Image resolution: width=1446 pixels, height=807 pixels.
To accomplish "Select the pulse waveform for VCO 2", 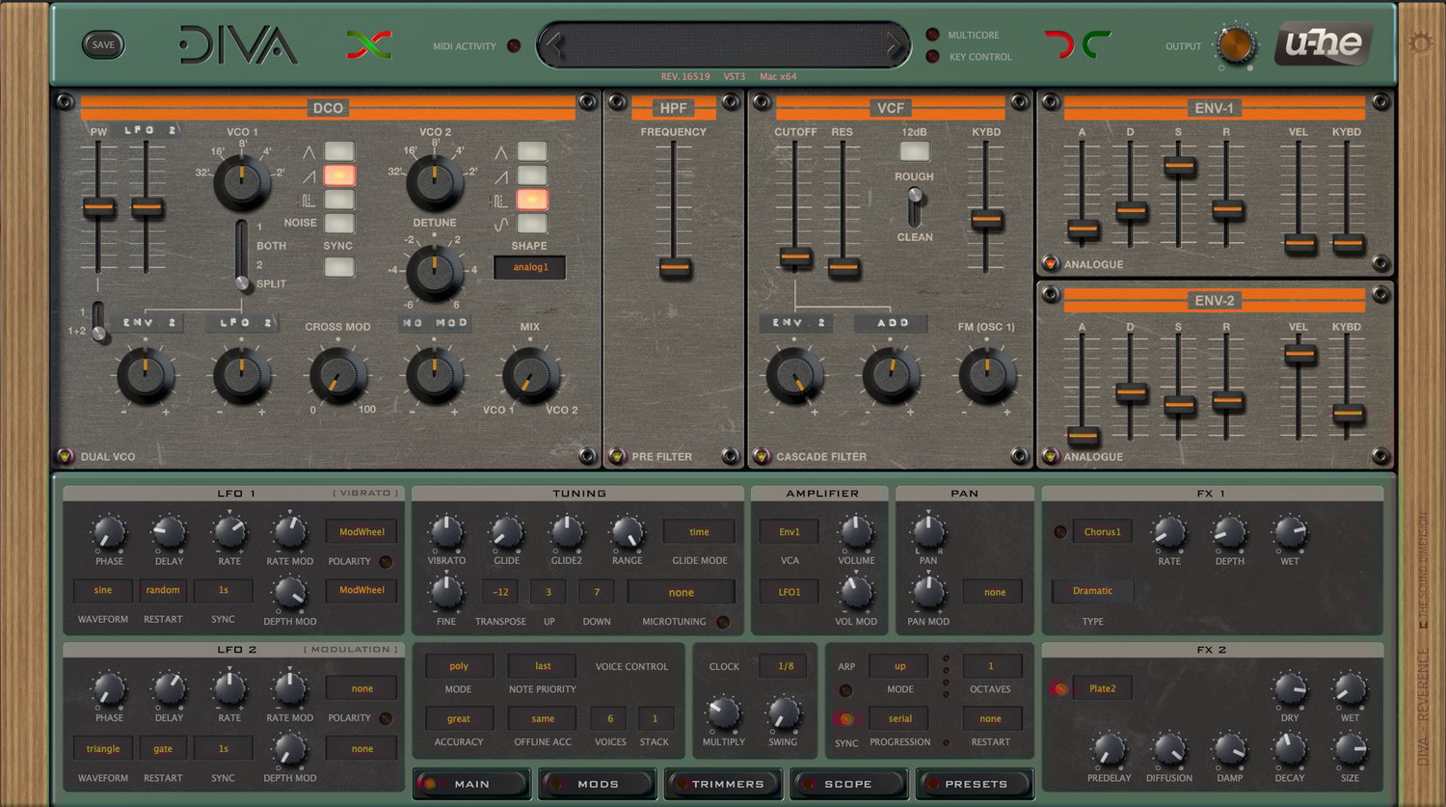I will pyautogui.click(x=532, y=200).
